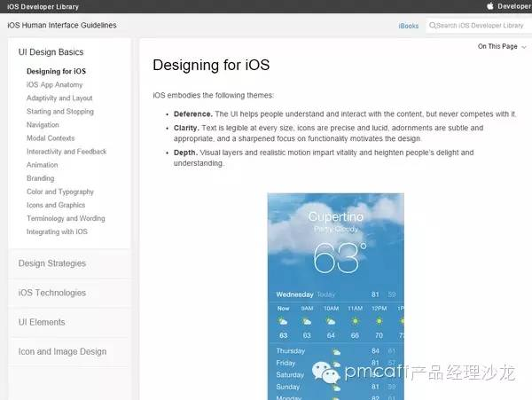
Task: Click the bold word Deference
Action: tap(193, 114)
